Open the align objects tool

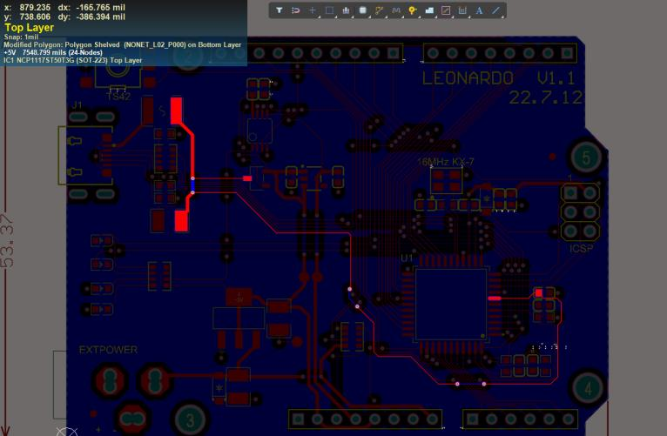tap(347, 10)
